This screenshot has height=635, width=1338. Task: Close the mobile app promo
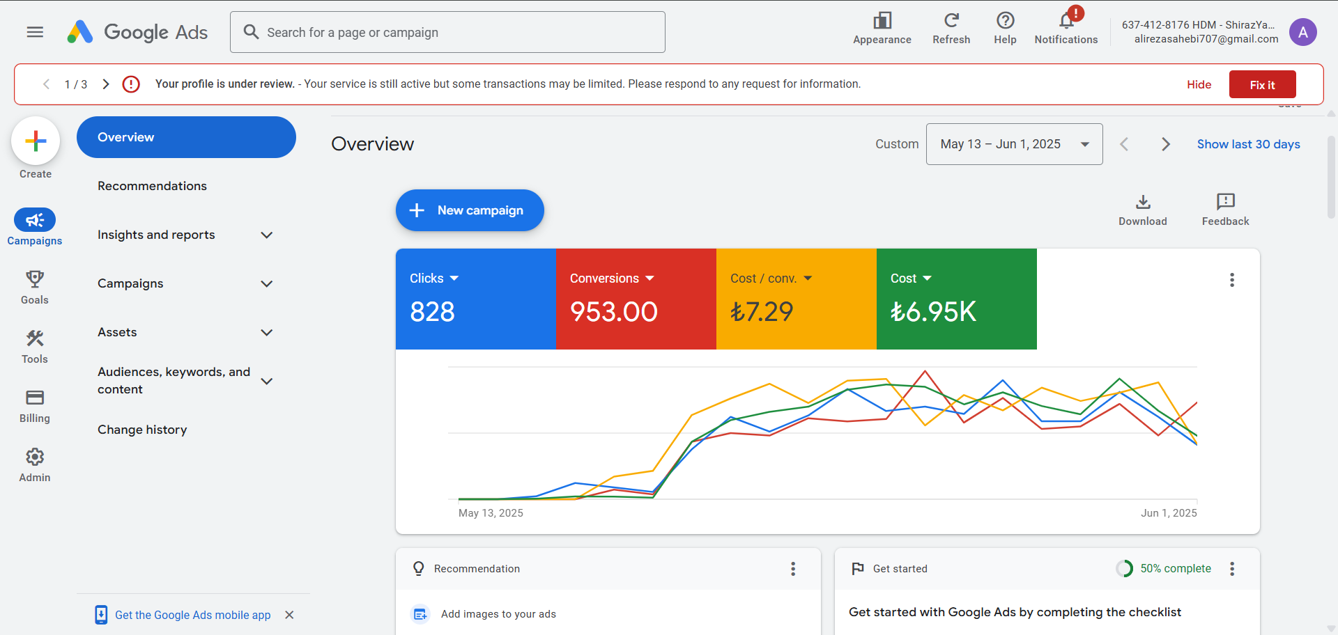coord(290,615)
